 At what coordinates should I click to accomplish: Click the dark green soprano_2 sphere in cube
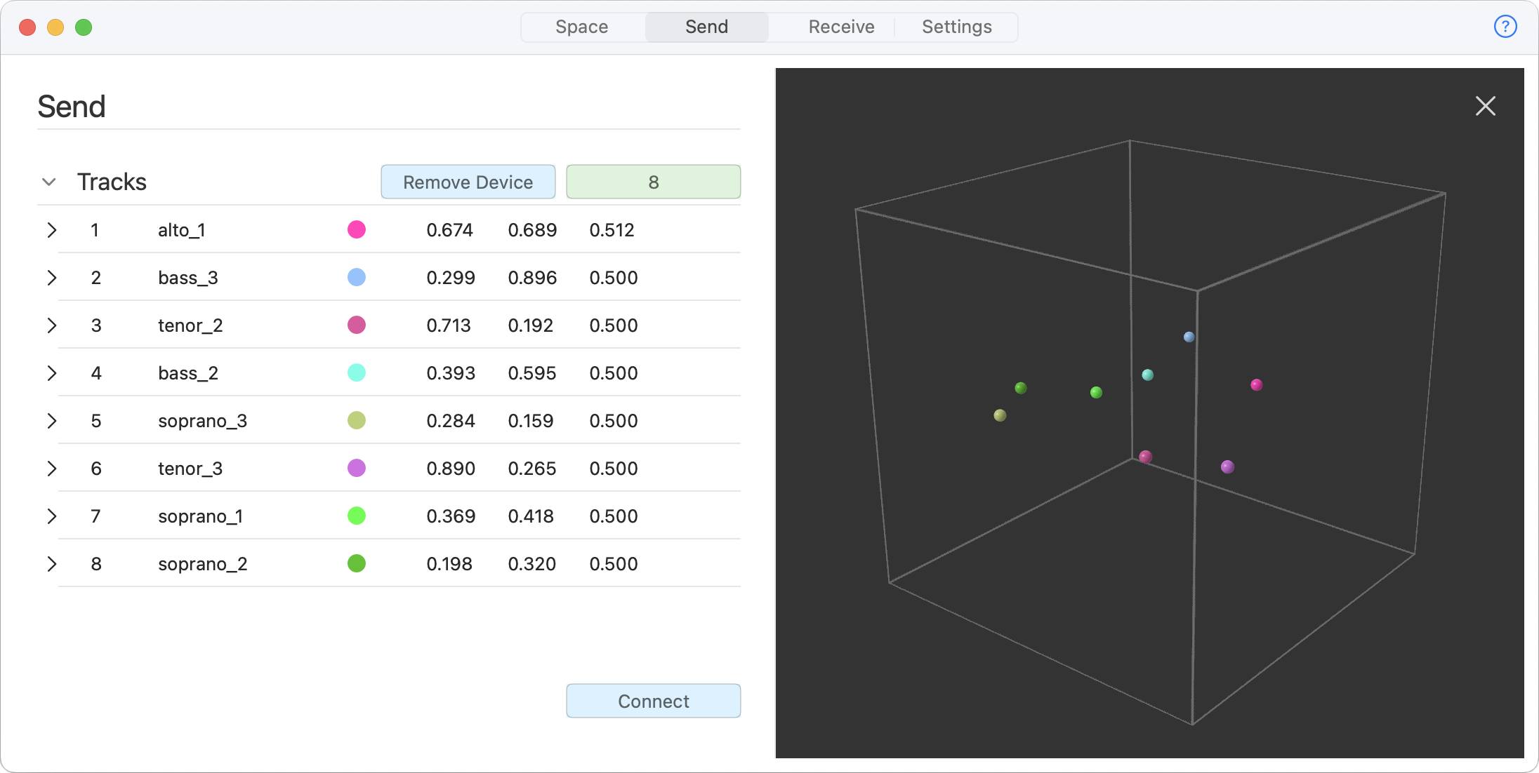click(x=1021, y=388)
